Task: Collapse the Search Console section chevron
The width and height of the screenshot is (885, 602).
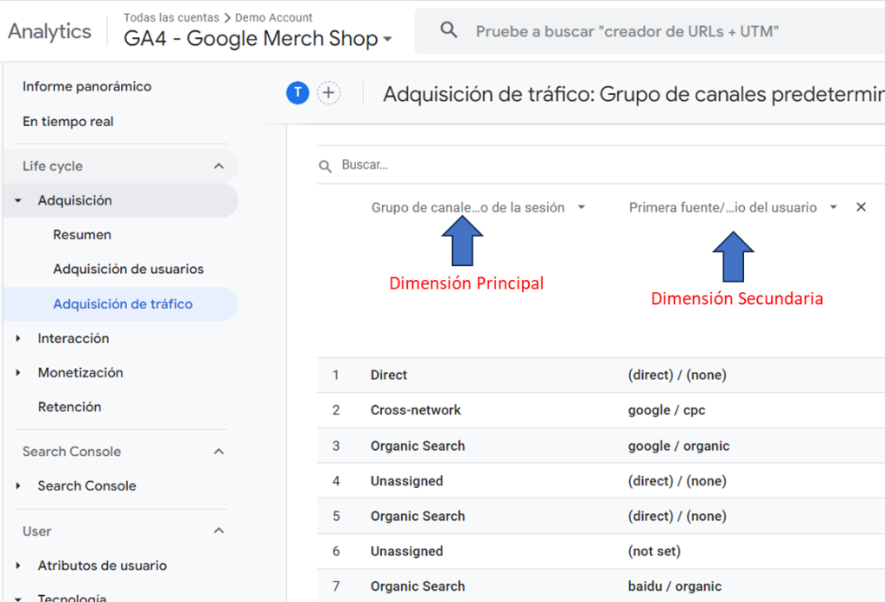Action: (219, 452)
